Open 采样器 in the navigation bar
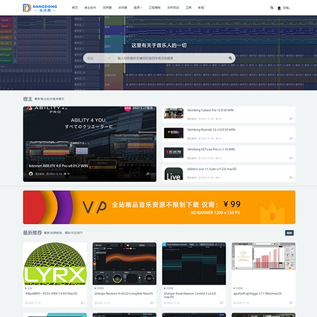Viewport: 317px width, 317px height. (x=122, y=8)
